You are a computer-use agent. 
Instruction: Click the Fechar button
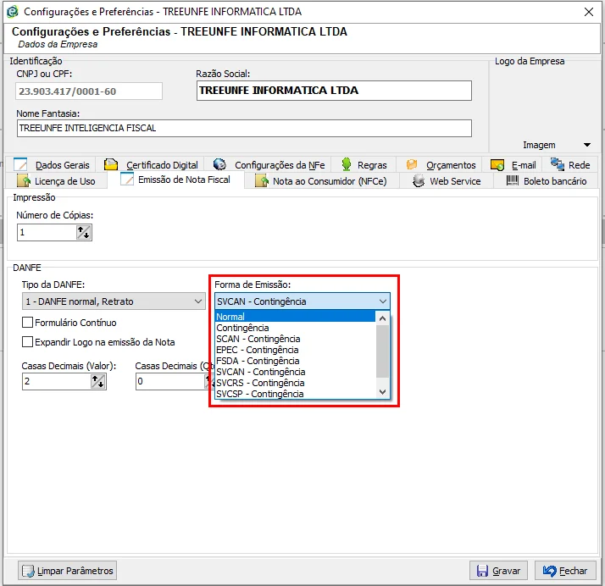click(565, 571)
